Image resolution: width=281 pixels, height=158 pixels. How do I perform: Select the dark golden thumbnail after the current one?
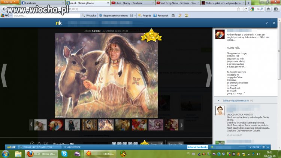123,125
